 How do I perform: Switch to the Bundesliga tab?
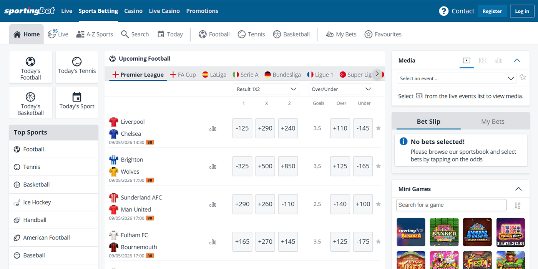click(x=282, y=75)
